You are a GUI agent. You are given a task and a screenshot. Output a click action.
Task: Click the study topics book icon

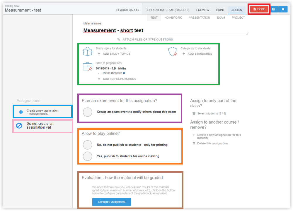click(x=87, y=51)
